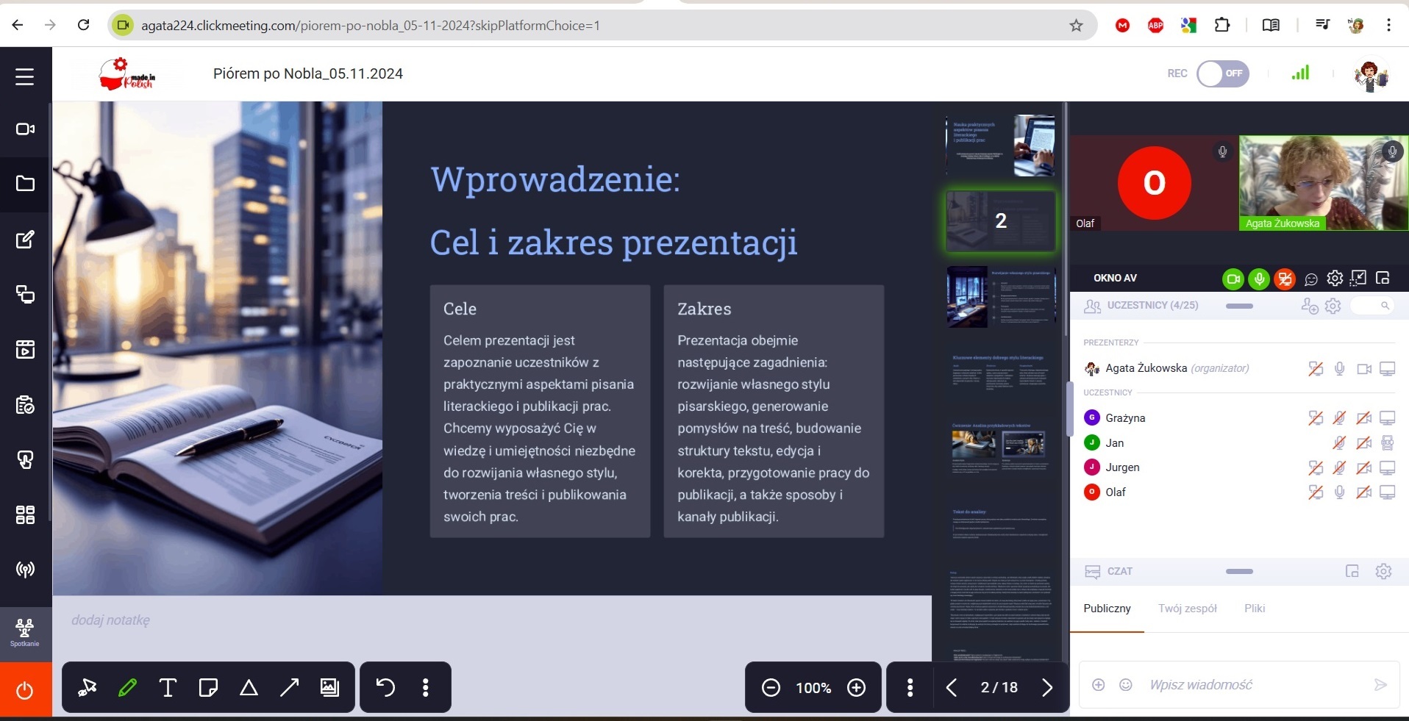The height and width of the screenshot is (721, 1409).
Task: Collapse chat panel using handle bar
Action: click(1239, 571)
